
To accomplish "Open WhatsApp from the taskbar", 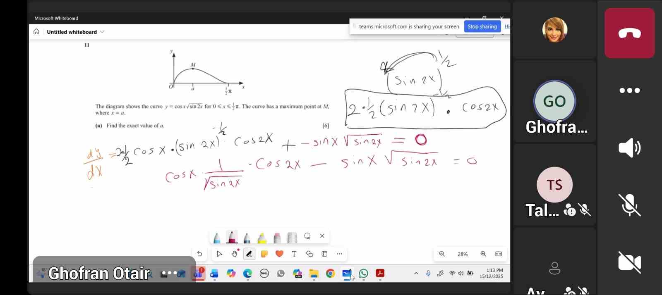I will 363,273.
